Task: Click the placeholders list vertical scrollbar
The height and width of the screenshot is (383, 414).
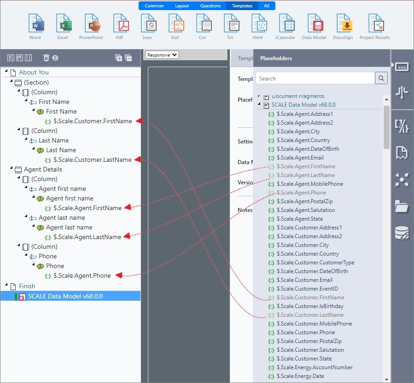Action: tap(387, 126)
